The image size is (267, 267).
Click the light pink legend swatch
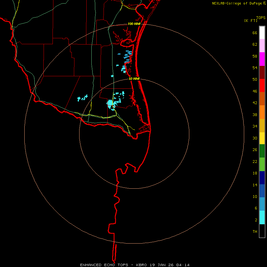pos(262,45)
